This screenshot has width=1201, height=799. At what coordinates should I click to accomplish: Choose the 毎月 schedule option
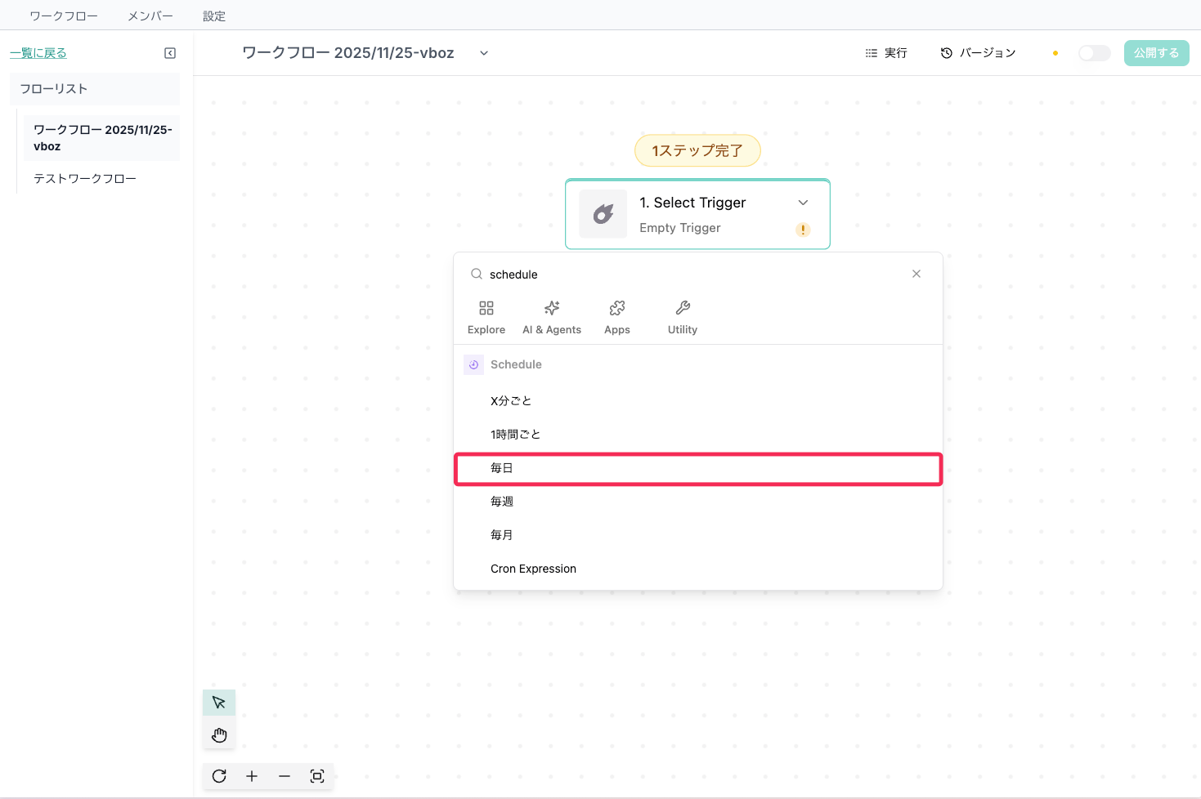[x=698, y=535]
